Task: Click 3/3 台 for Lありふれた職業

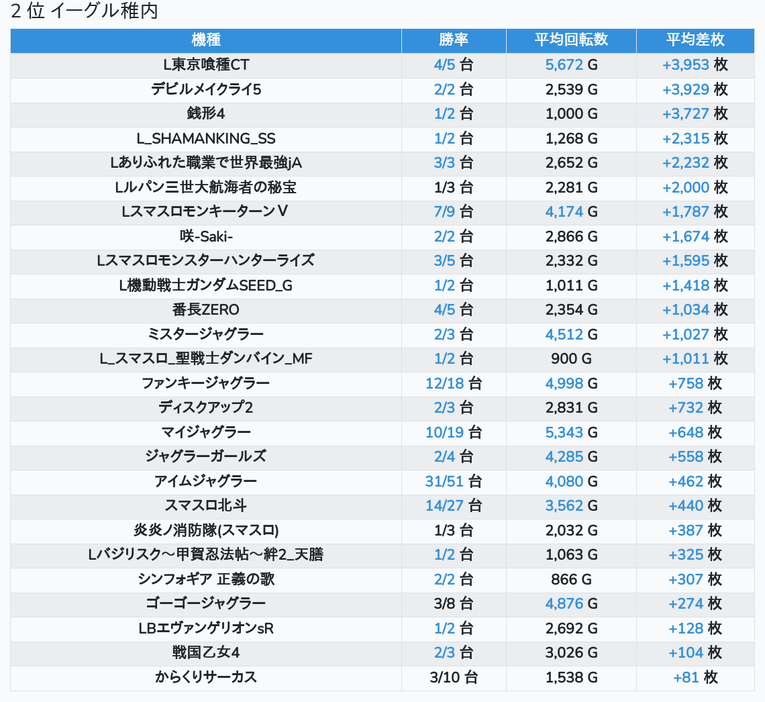Action: click(x=454, y=163)
